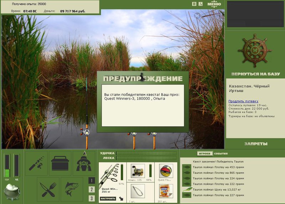This screenshot has width=285, height=204.
Task: Click the quest winner prize message text
Action: (141, 97)
